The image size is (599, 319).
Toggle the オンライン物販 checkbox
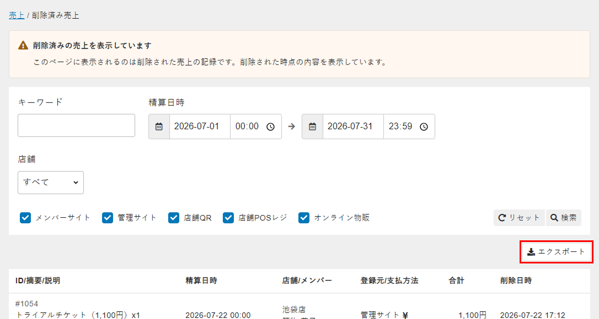(x=304, y=218)
